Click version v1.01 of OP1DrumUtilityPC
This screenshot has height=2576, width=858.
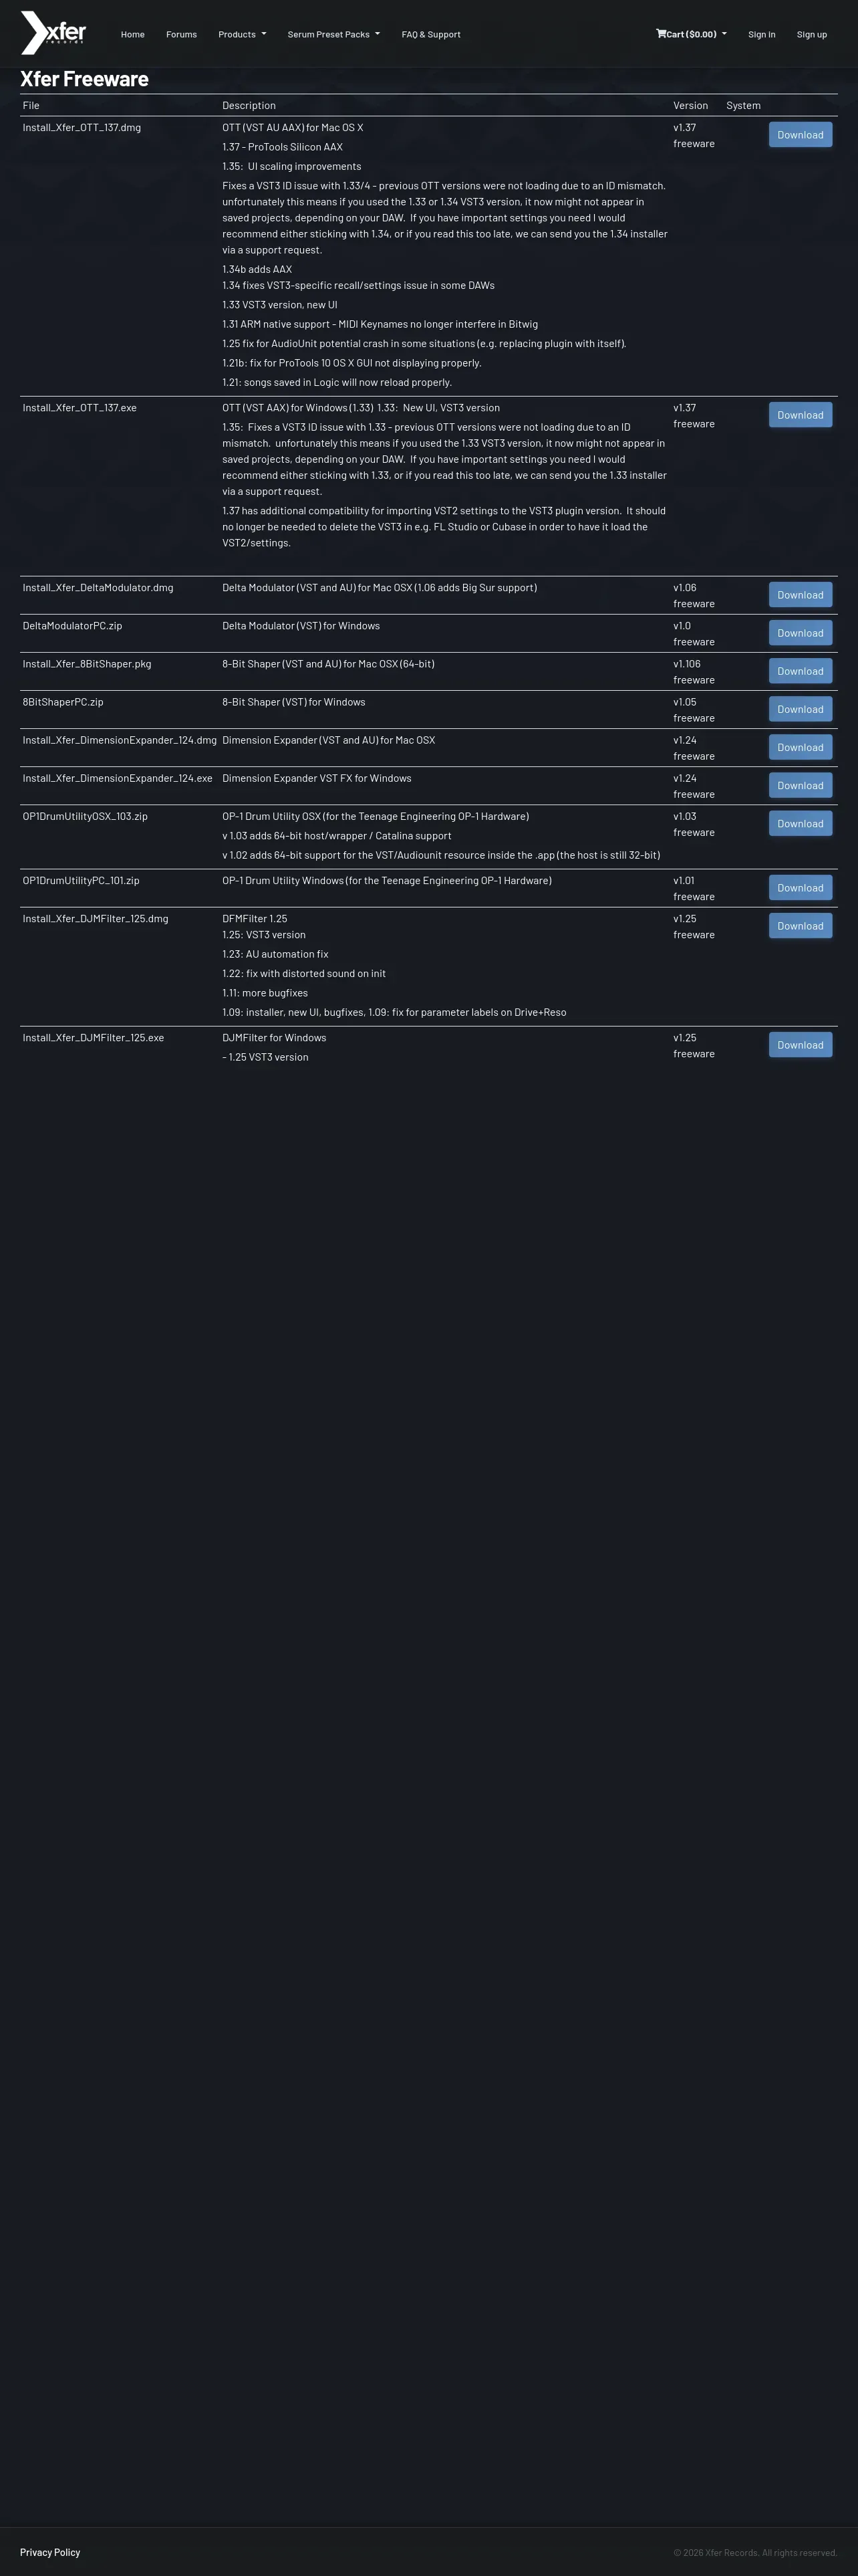pyautogui.click(x=684, y=880)
